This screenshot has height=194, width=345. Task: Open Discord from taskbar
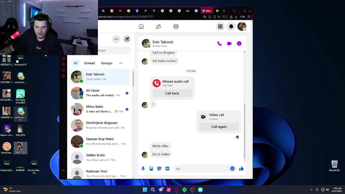(x=161, y=190)
